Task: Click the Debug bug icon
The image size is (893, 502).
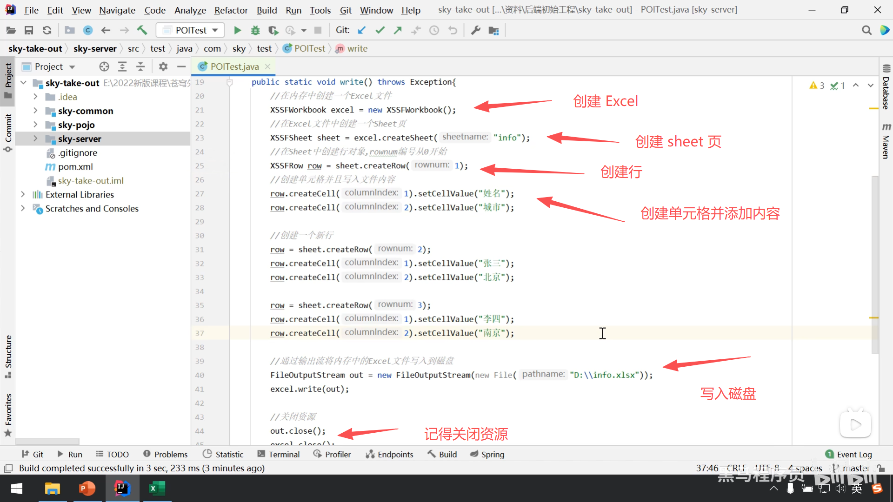Action: click(x=255, y=30)
